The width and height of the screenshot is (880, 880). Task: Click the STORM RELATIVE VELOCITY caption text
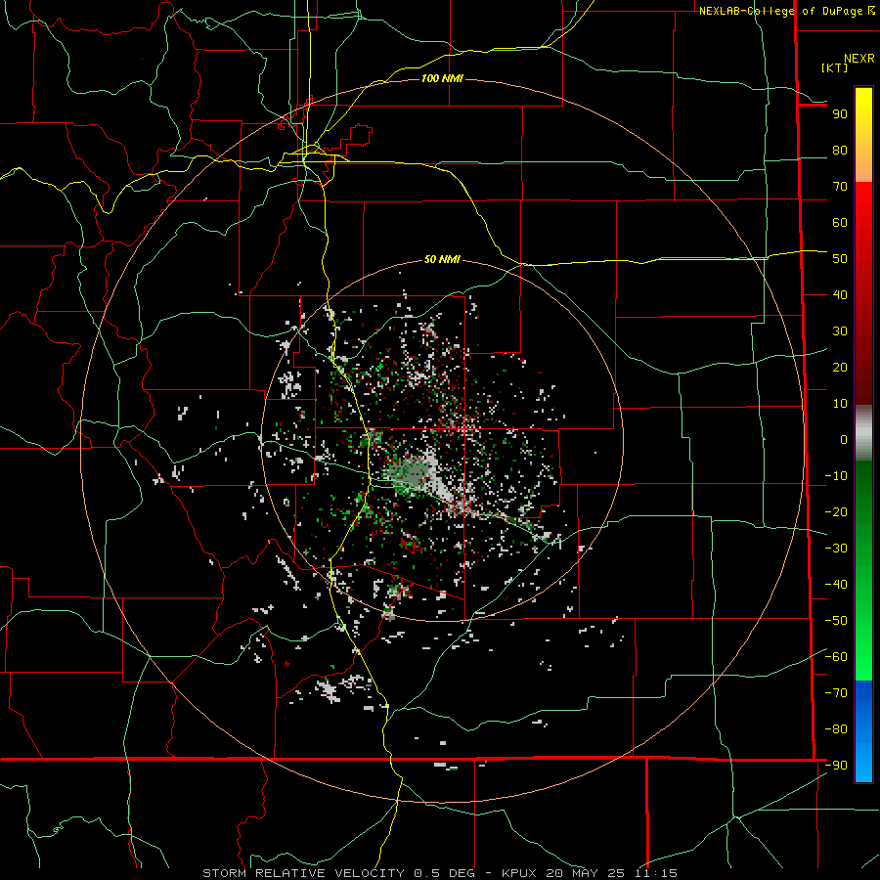click(303, 873)
